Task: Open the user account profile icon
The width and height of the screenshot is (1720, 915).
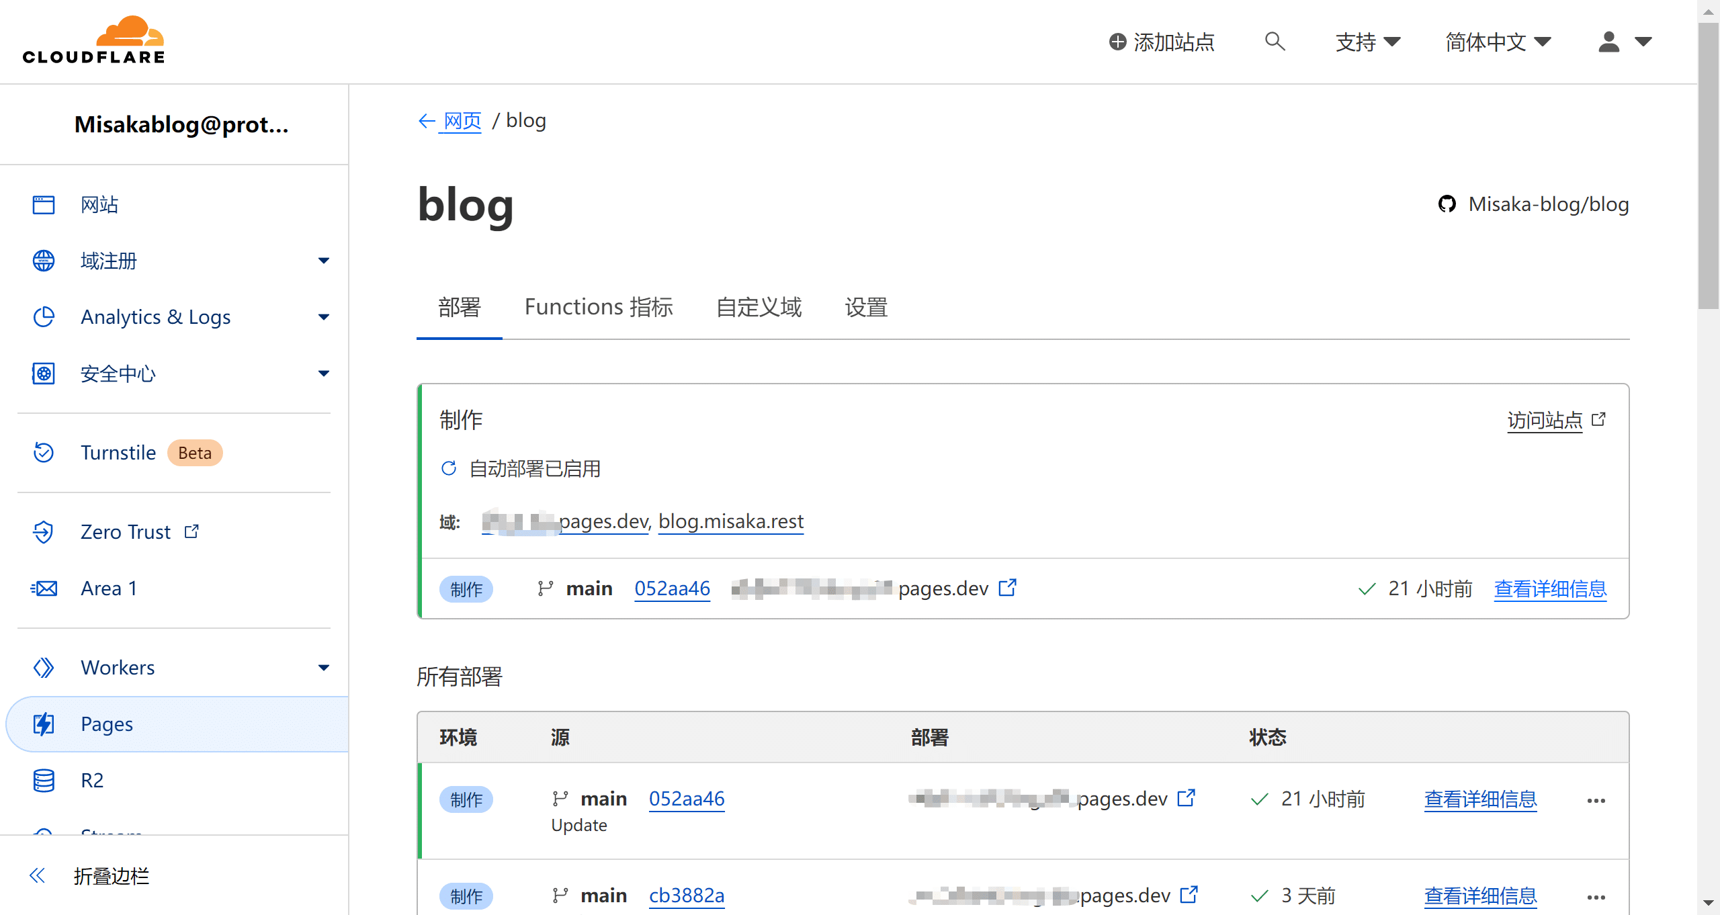Action: coord(1608,42)
